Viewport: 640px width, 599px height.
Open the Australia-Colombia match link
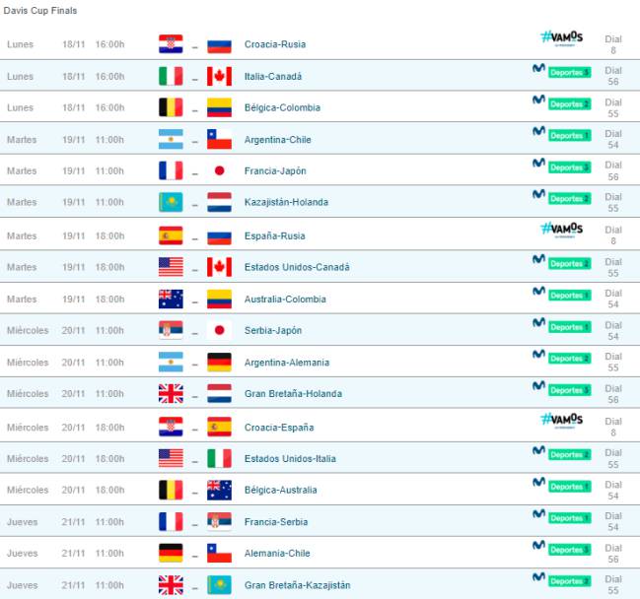point(285,299)
